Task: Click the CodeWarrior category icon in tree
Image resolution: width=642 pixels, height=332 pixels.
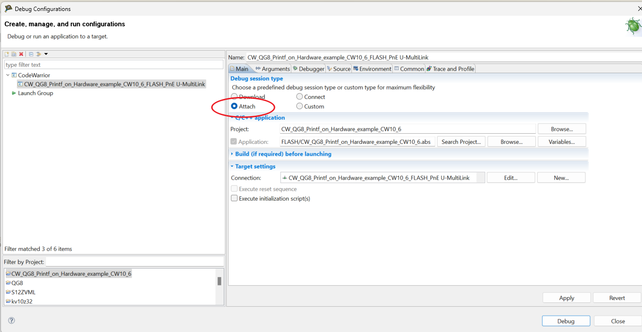Action: tap(14, 75)
